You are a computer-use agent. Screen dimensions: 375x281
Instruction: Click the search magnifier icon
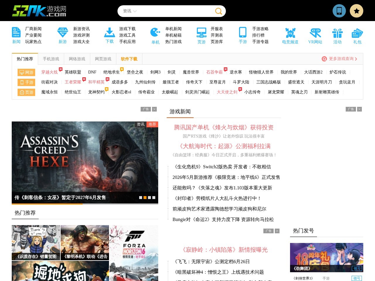point(219,11)
